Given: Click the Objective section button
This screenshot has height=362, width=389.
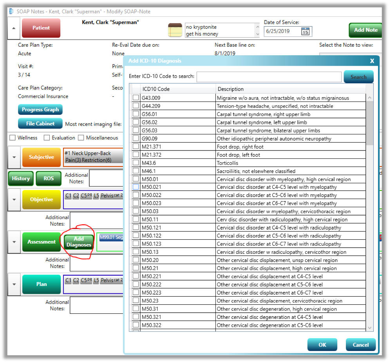Looking at the screenshot, I should point(42,199).
